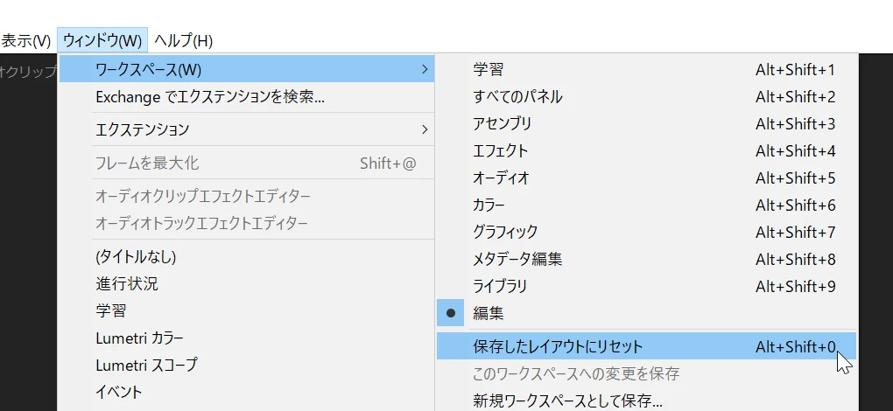This screenshot has height=411, width=893.
Task: Open the 学習 panel in Window menu
Action: click(247, 311)
